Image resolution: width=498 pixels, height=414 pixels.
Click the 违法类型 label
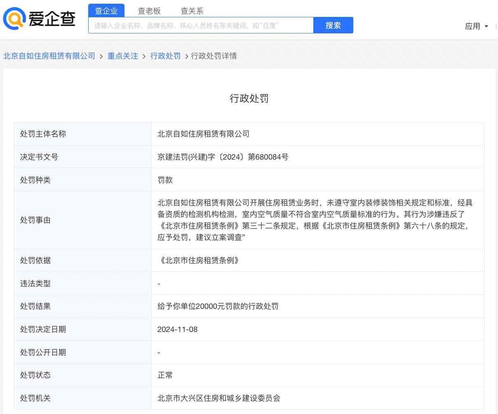coord(35,283)
